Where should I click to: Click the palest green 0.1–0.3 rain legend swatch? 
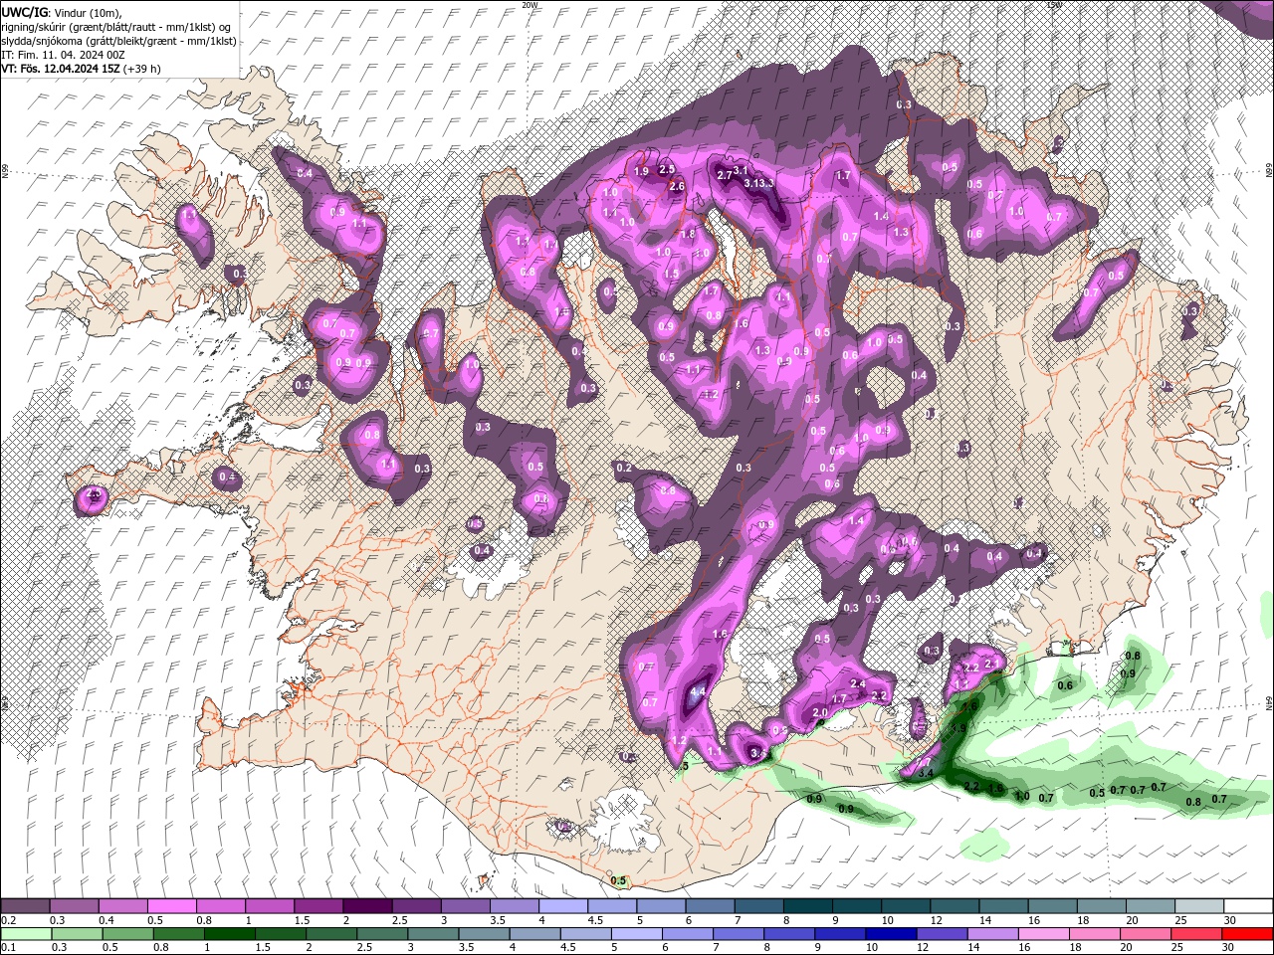[26, 934]
